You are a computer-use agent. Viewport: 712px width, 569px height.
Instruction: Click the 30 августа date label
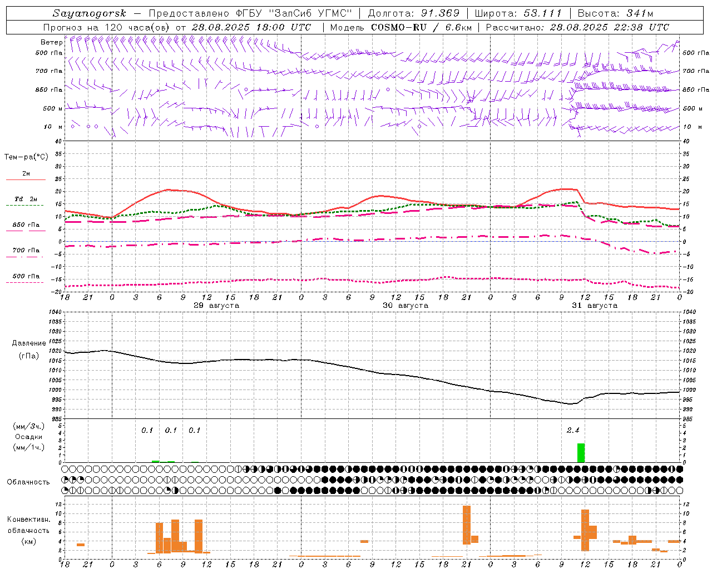[406, 306]
